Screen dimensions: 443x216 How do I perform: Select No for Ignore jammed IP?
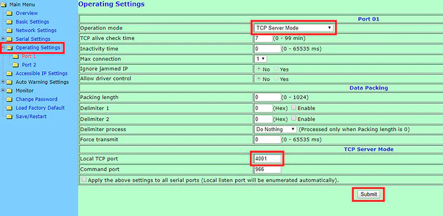tap(258, 69)
